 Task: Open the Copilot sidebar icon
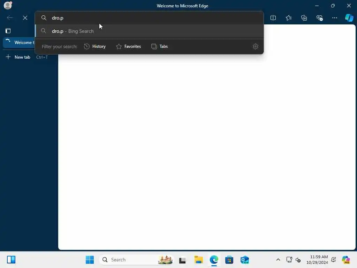coord(349,18)
